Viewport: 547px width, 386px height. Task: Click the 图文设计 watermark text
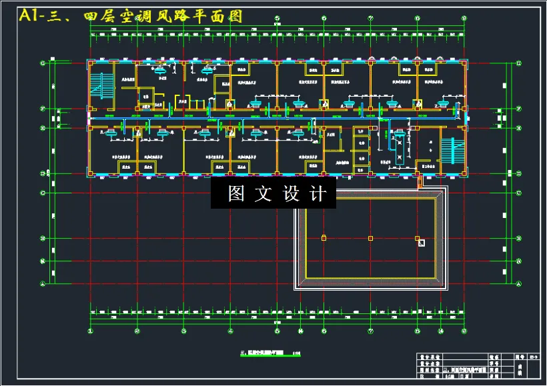click(x=273, y=194)
